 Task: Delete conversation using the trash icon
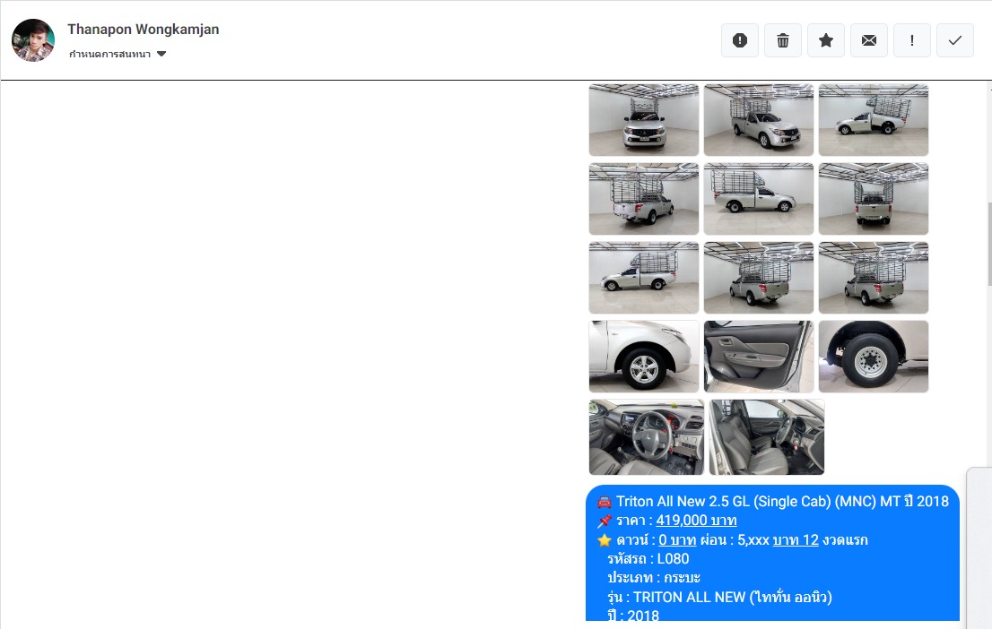pyautogui.click(x=783, y=40)
